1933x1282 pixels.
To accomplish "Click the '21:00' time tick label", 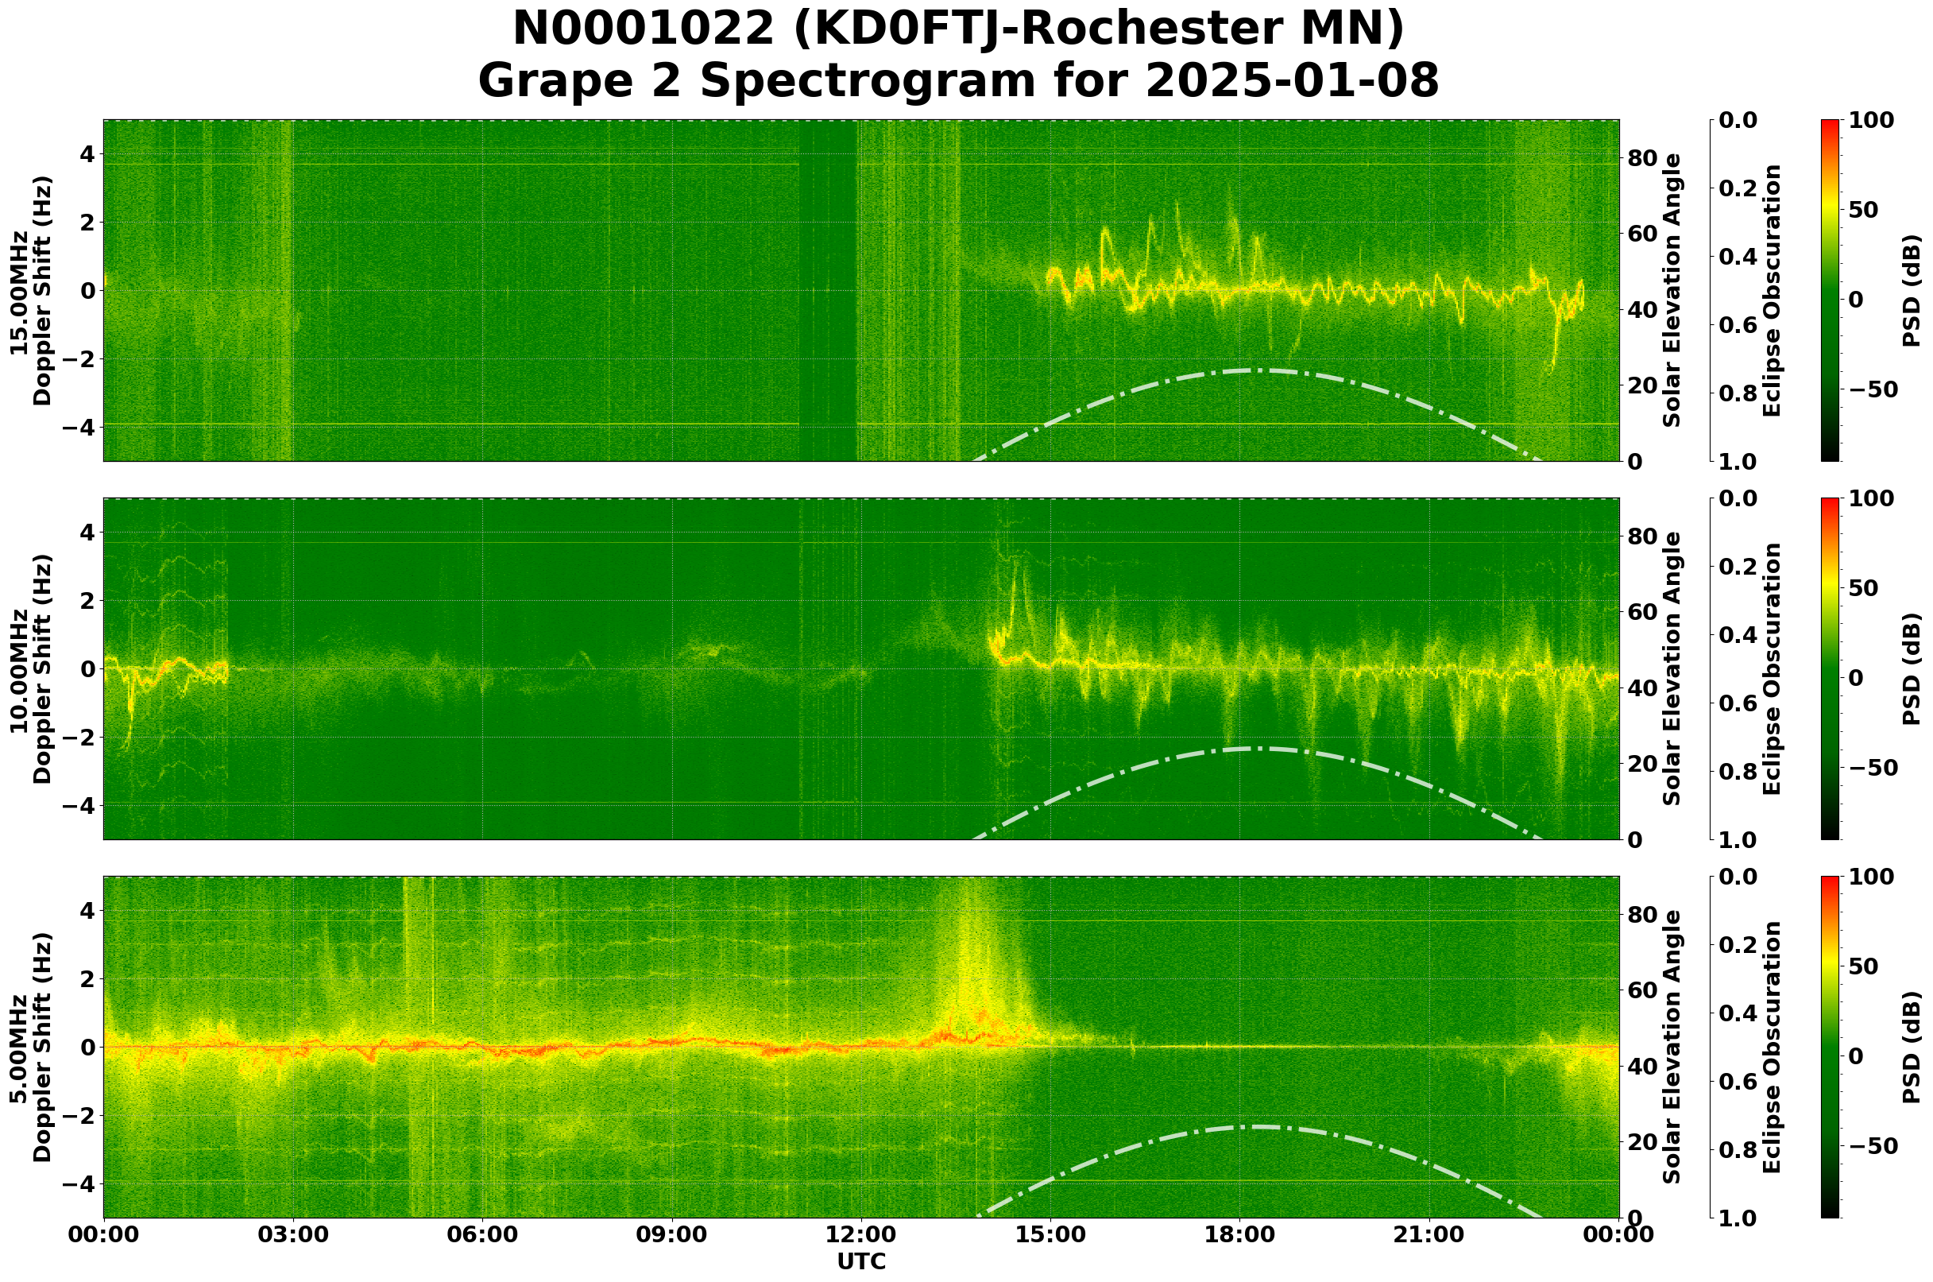I will [x=1429, y=1235].
